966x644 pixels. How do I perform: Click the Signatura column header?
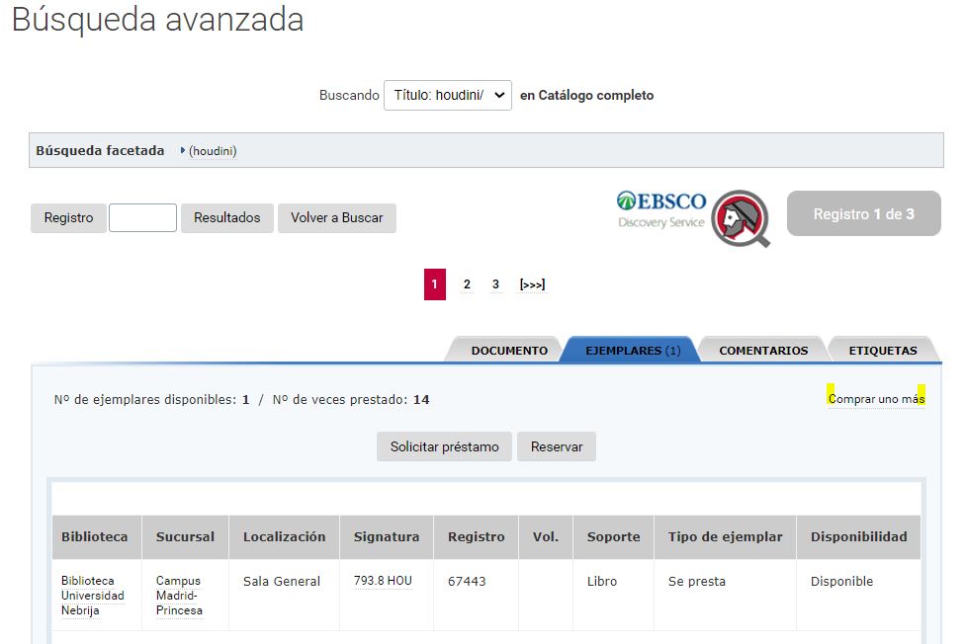pos(387,537)
